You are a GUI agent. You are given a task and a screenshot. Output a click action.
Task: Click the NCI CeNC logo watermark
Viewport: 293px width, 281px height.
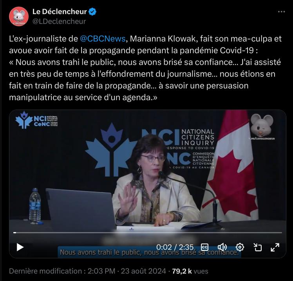point(37,121)
